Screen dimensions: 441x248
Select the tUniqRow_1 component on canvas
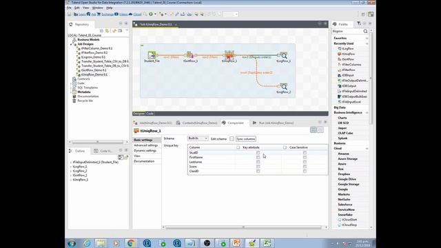pyautogui.click(x=229, y=55)
